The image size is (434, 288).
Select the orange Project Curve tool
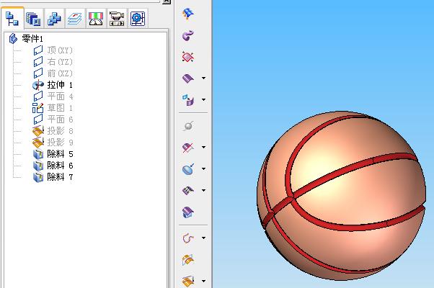188,282
